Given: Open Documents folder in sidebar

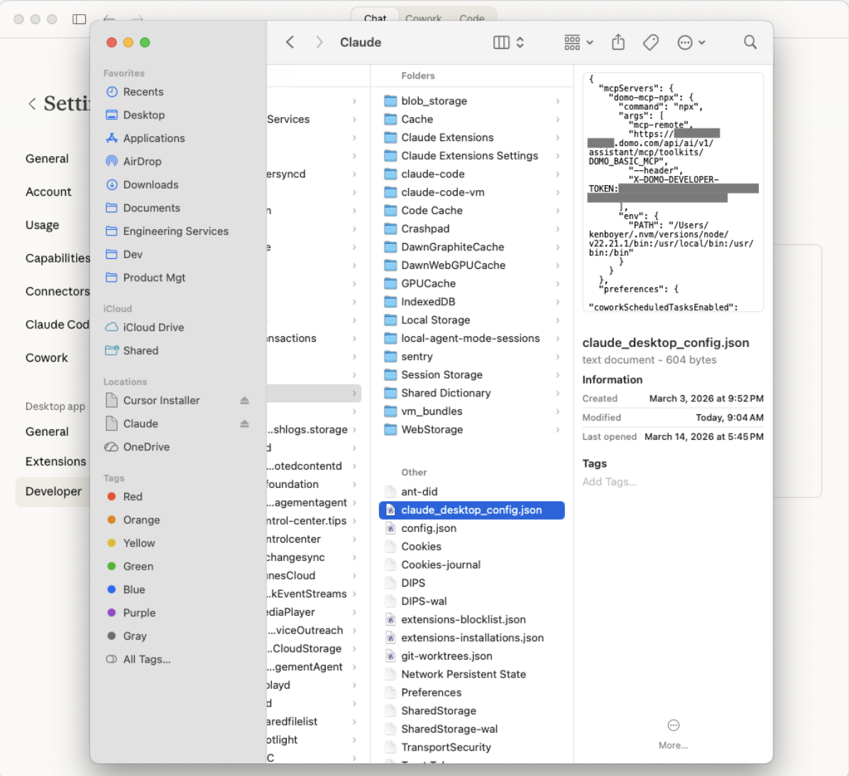Looking at the screenshot, I should tap(152, 209).
